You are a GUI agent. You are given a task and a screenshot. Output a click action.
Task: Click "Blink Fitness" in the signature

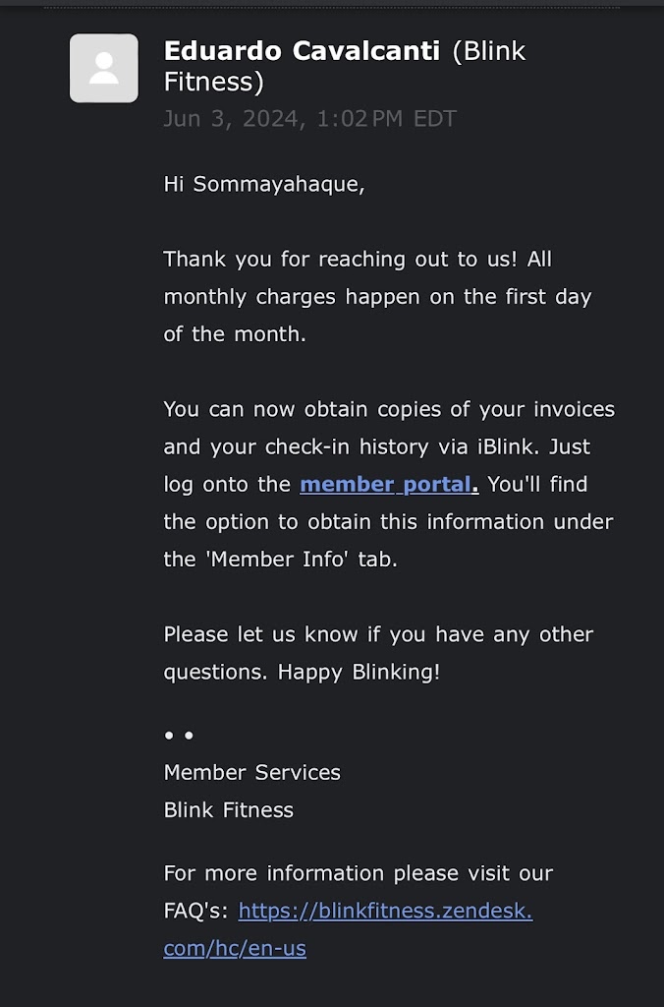pos(228,810)
